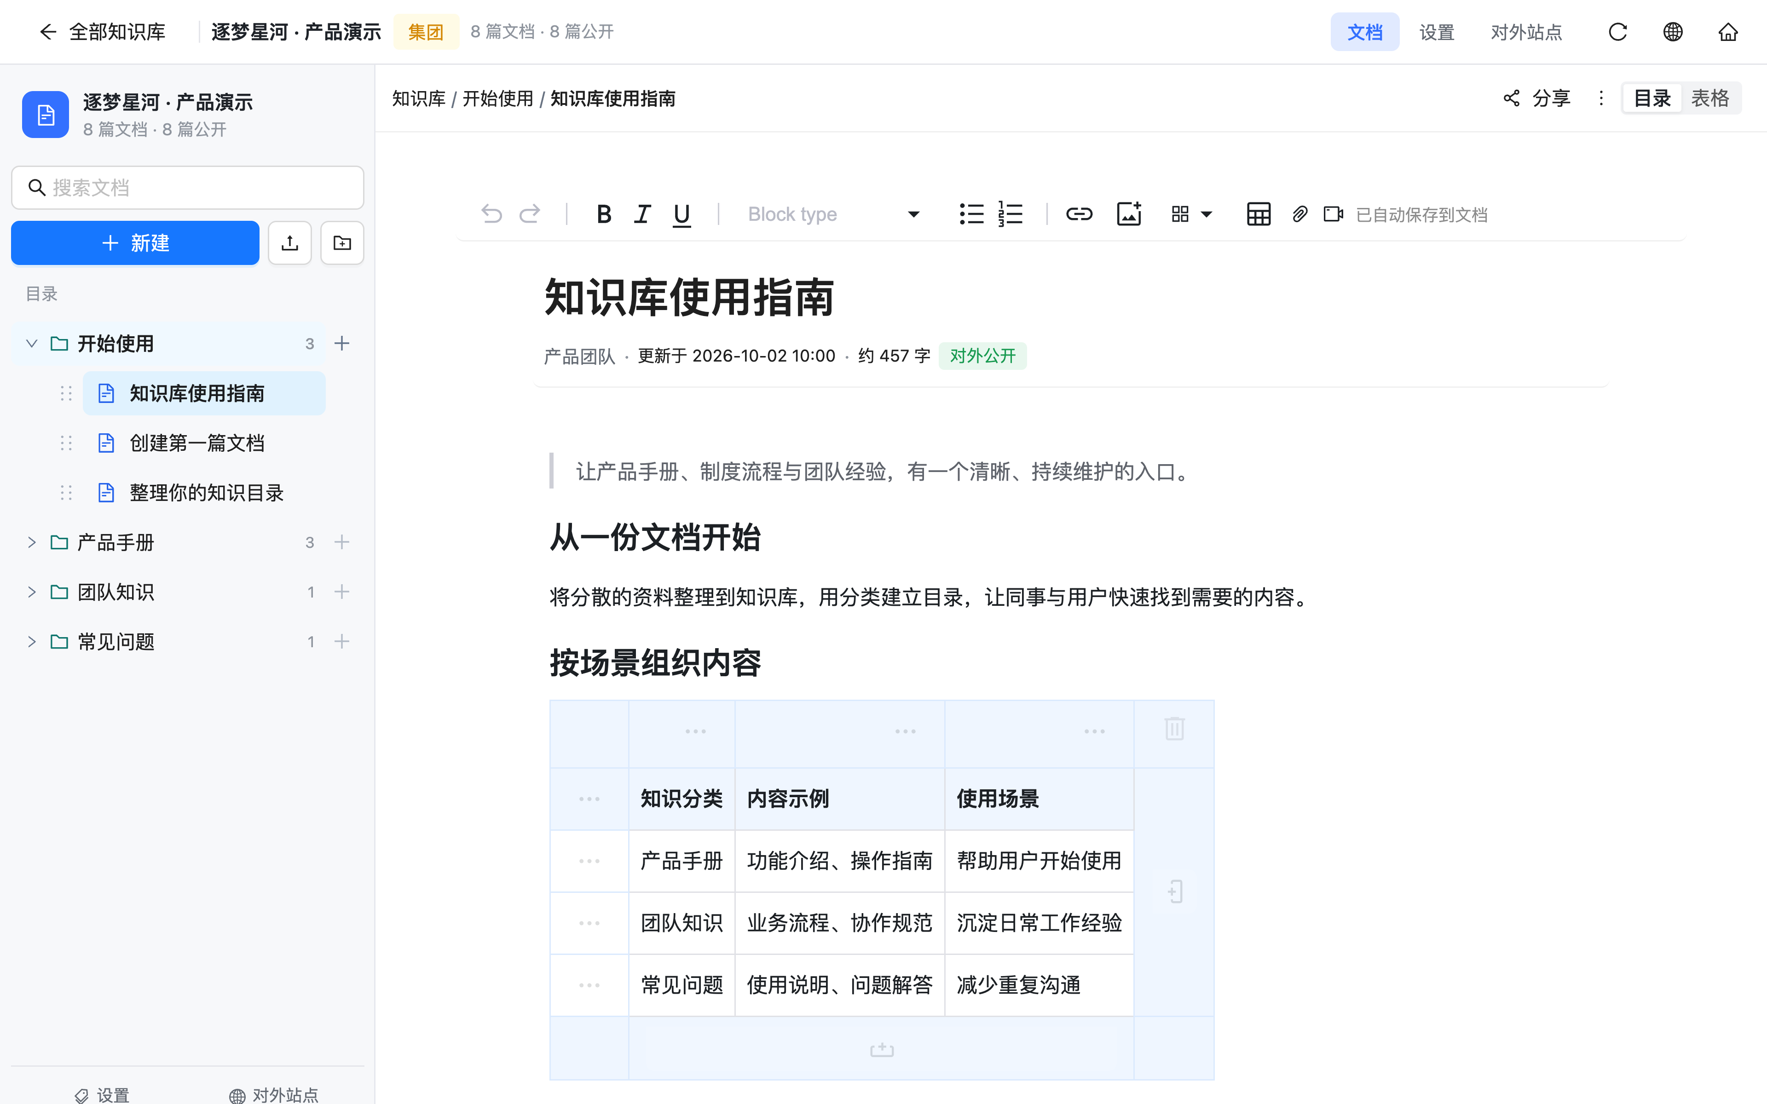Toggle italic formatting
The image size is (1767, 1104).
point(642,214)
